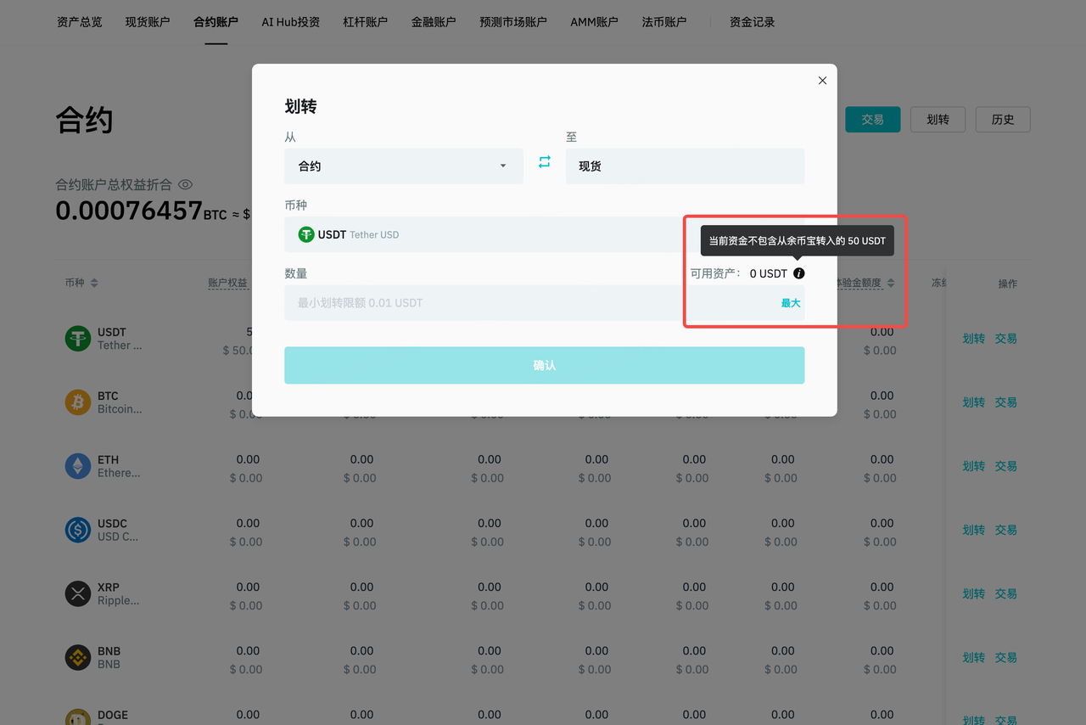Viewport: 1086px width, 725px height.
Task: Click 划转 link in USDT row
Action: pos(974,339)
